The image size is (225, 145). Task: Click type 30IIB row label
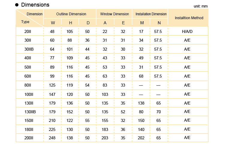tap(29, 49)
